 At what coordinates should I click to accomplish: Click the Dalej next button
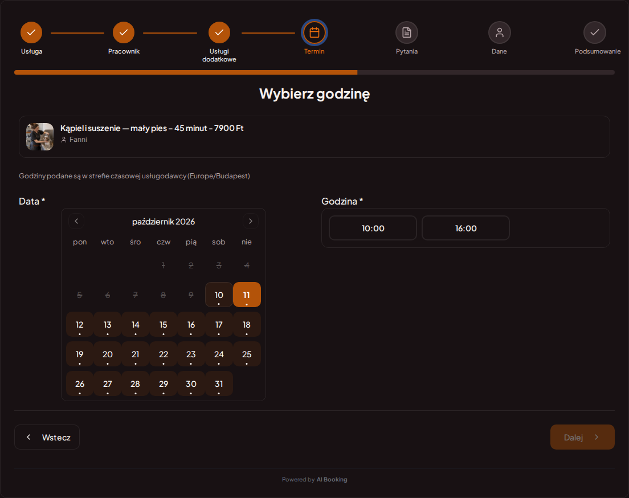point(582,437)
